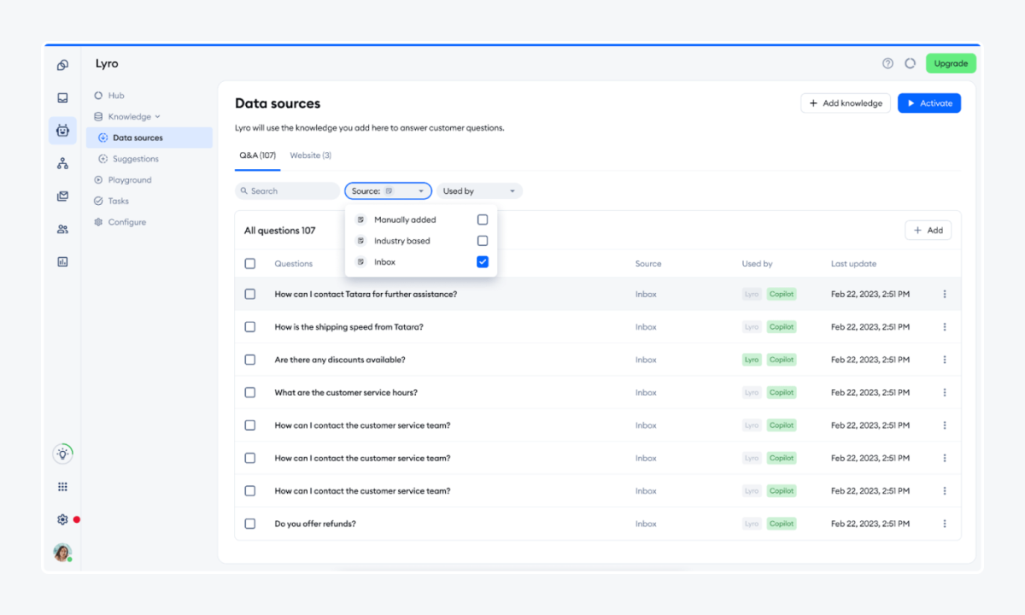This screenshot has width=1025, height=615.
Task: Open the Source filter dropdown
Action: [388, 190]
